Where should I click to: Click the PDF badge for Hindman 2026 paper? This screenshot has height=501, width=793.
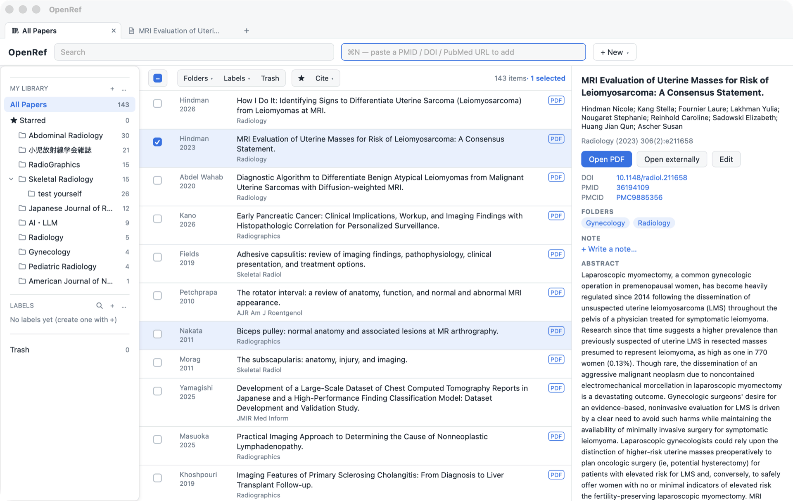pos(556,100)
